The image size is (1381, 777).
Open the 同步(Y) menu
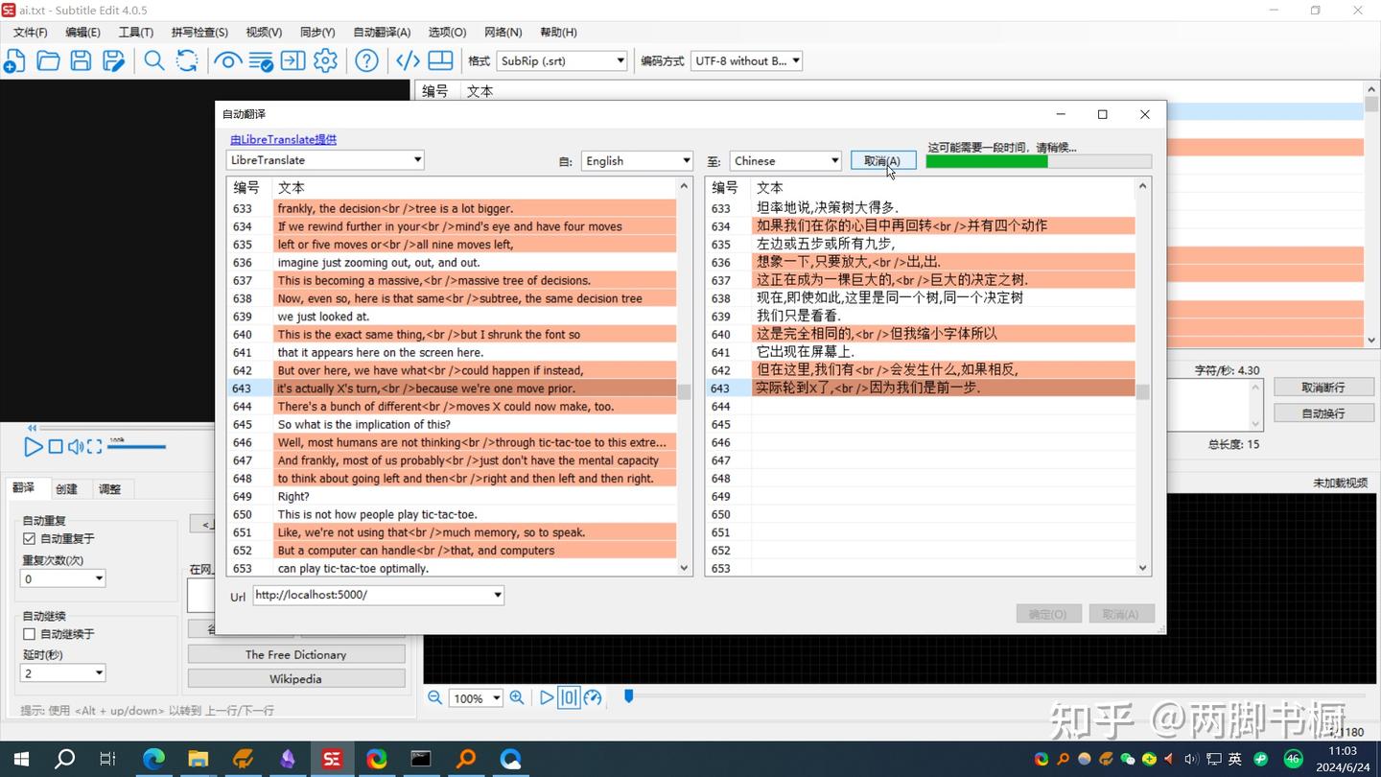(317, 32)
